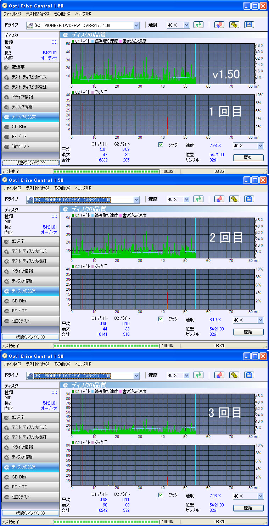Click 状態ウィンドウ >> button in 1回目 window
The image size is (269, 526).
point(30,163)
